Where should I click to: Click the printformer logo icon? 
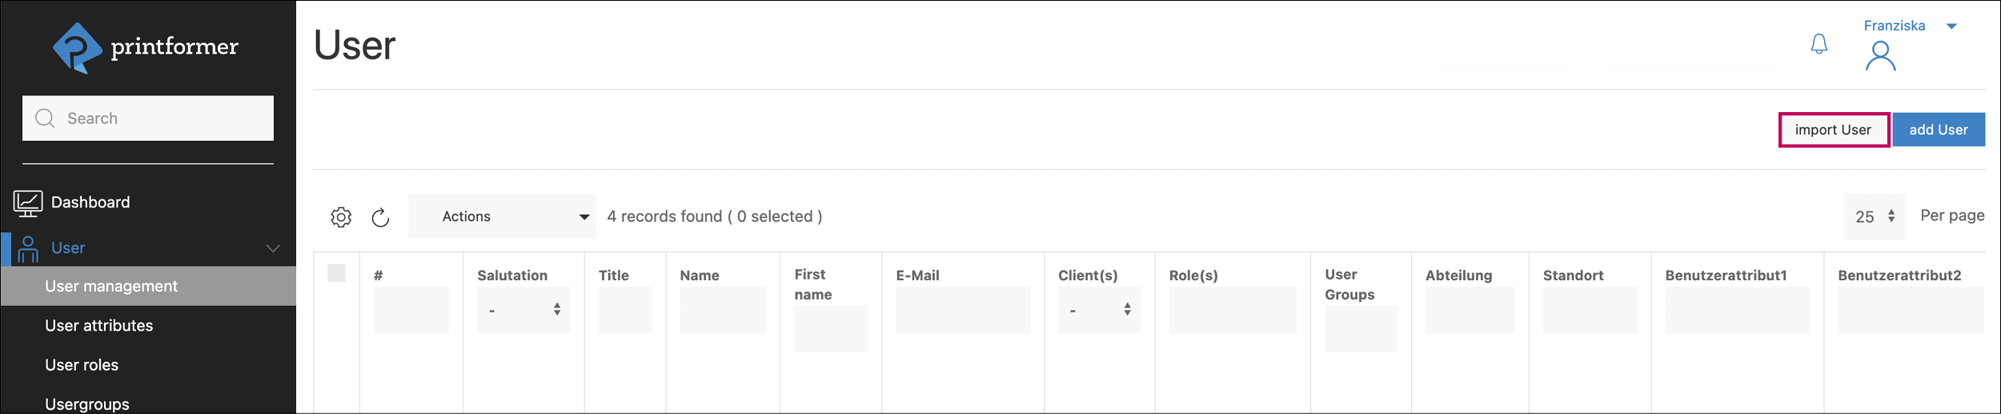point(77,48)
